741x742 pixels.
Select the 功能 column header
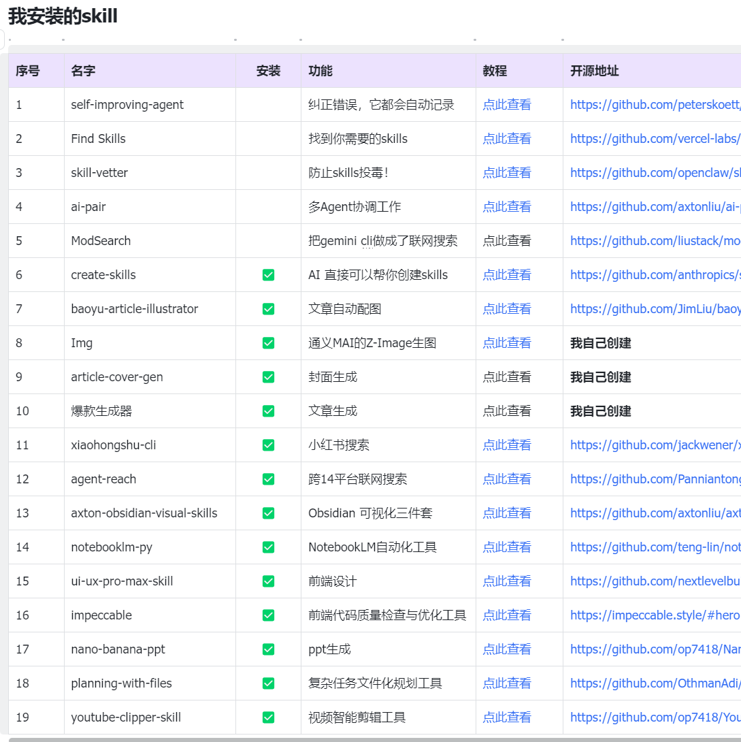(320, 71)
